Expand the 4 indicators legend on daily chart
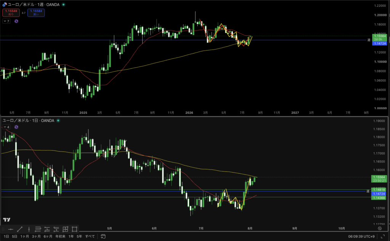The height and width of the screenshot is (241, 390). coord(6,127)
